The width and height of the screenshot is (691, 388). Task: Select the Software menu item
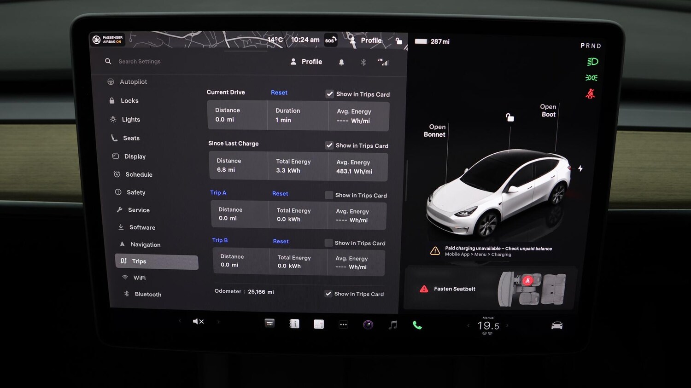coord(137,227)
